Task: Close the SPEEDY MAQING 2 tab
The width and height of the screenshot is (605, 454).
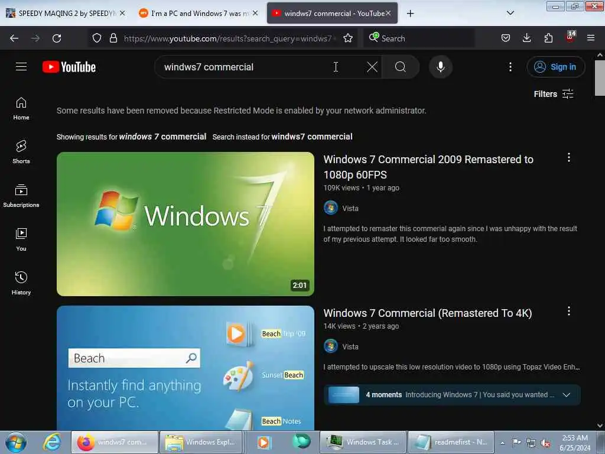Action: pos(122,14)
